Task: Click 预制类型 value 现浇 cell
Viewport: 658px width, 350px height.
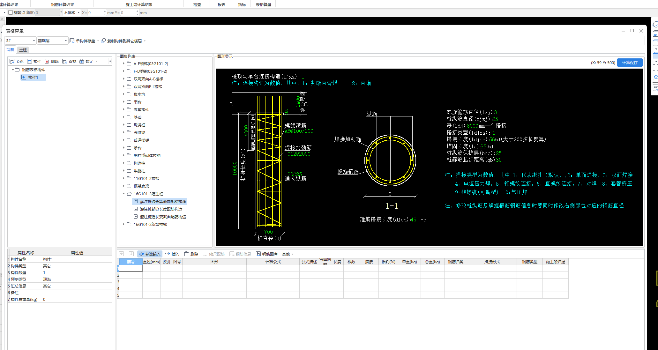Action: point(77,279)
